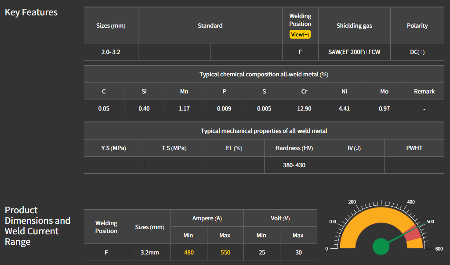Click the Standard column header
This screenshot has width=450, height=265.
pyautogui.click(x=210, y=25)
